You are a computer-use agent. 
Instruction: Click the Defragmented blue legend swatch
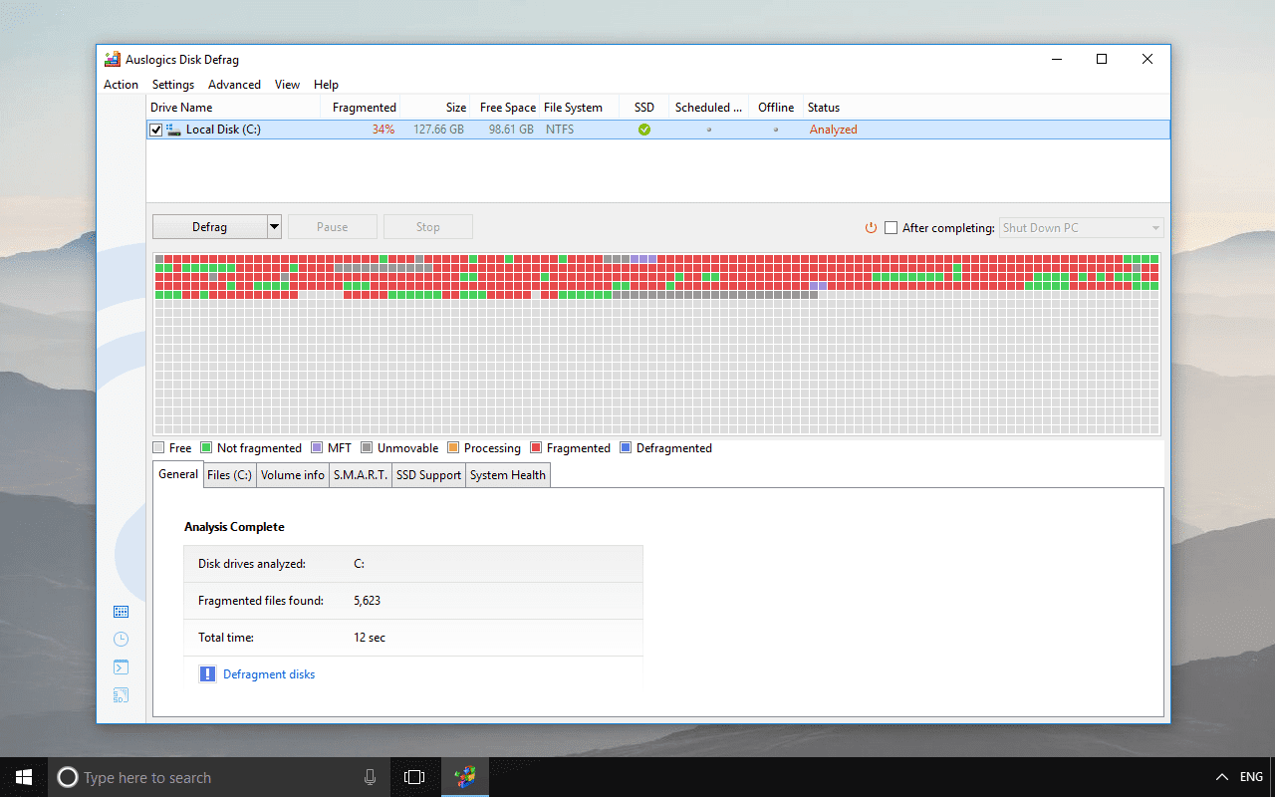click(626, 448)
